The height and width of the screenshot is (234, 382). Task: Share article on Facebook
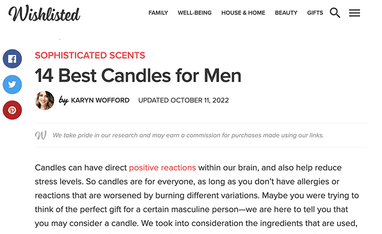click(x=12, y=59)
